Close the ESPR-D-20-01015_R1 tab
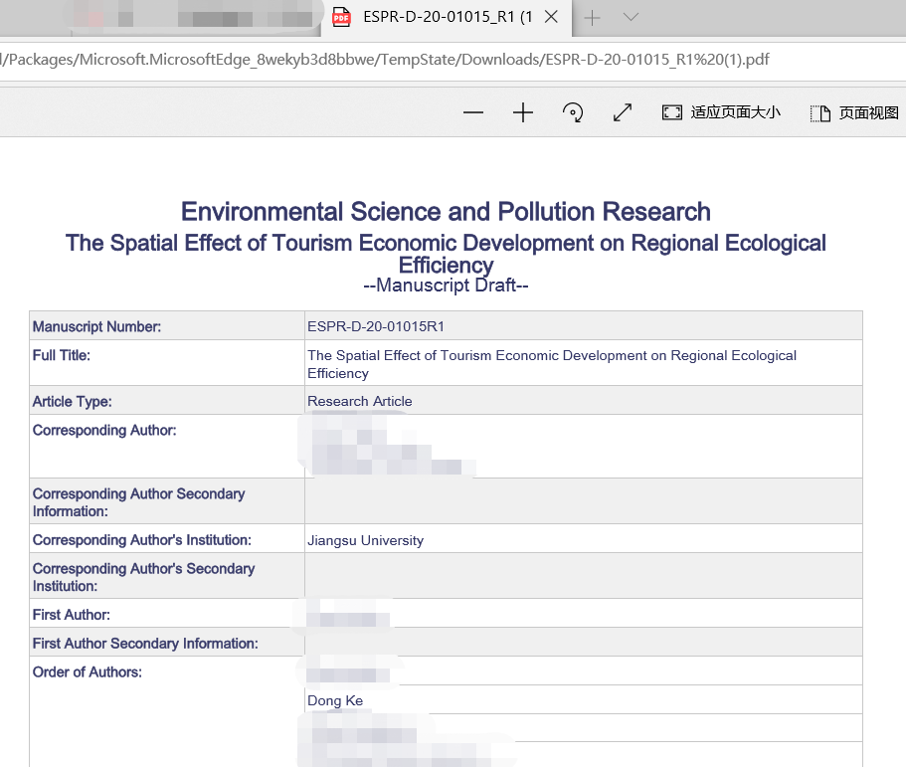 pyautogui.click(x=553, y=18)
